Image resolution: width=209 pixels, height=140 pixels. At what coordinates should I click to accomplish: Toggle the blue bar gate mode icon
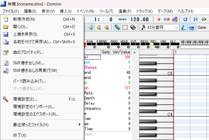pyautogui.click(x=191, y=27)
